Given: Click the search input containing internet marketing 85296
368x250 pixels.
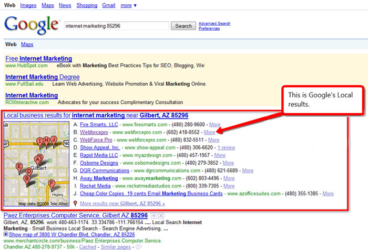Looking at the screenshot, I should [116, 26].
